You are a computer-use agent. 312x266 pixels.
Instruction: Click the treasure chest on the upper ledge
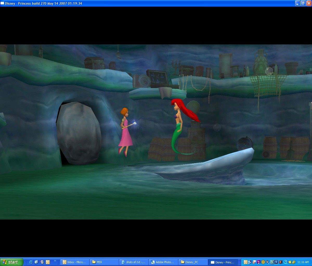tap(94, 63)
